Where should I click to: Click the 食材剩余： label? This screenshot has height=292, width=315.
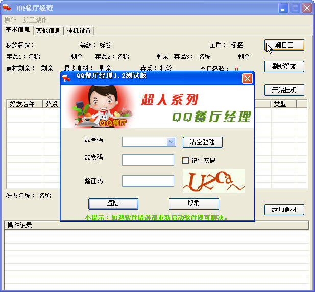click(x=20, y=69)
